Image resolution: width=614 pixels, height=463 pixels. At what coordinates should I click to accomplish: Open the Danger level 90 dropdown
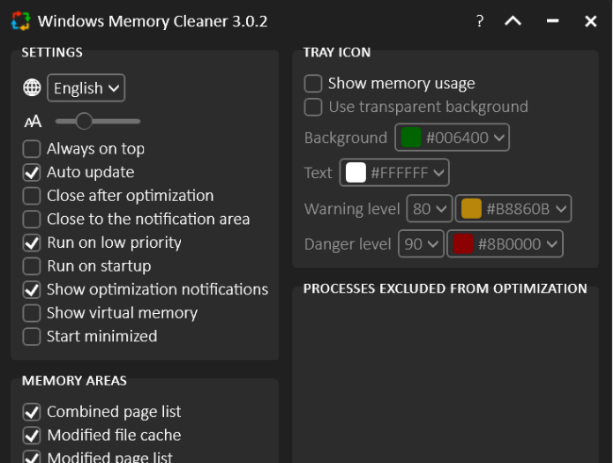(421, 244)
